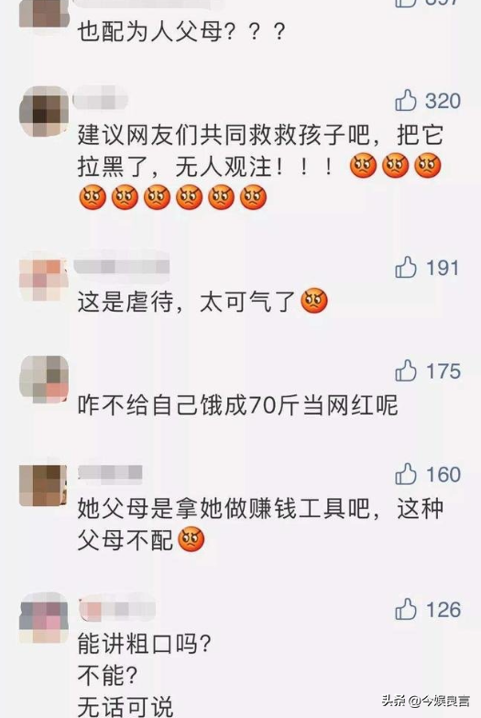Like the comment about 70斤当网红
The width and height of the screenshot is (481, 718).
tap(406, 370)
